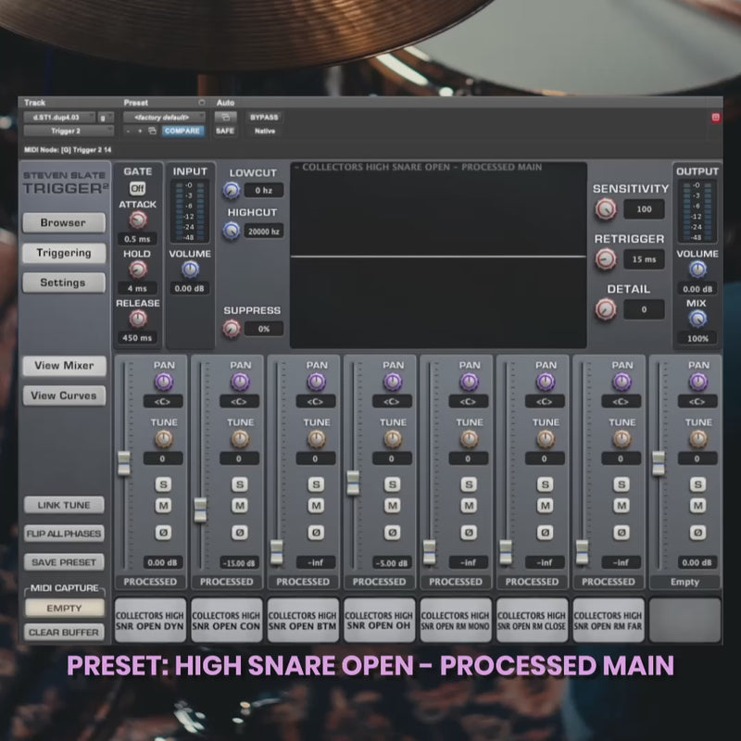741x741 pixels.
Task: Solo the SNR OPEN CON channel
Action: [x=240, y=484]
